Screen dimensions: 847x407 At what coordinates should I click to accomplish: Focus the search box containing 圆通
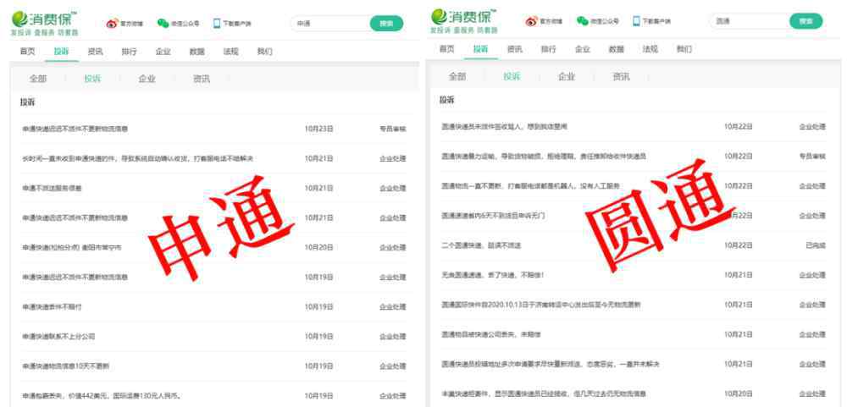coord(750,21)
